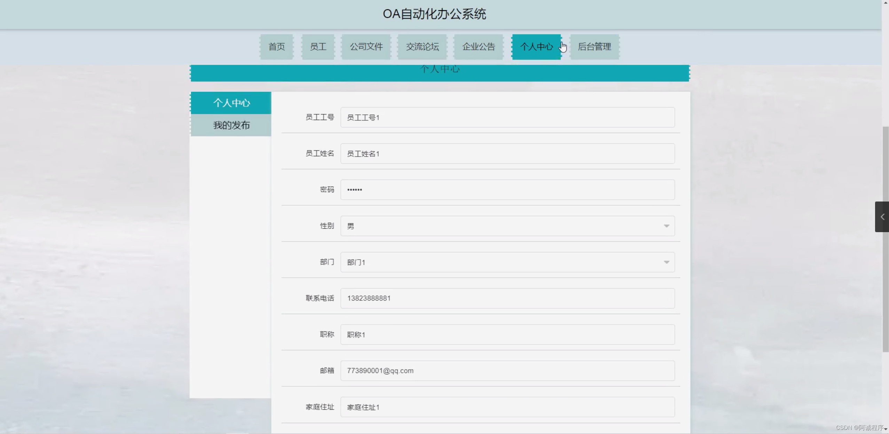Viewport: 889px width, 434px height.
Task: Open the 公司文件 company files page
Action: [x=366, y=47]
